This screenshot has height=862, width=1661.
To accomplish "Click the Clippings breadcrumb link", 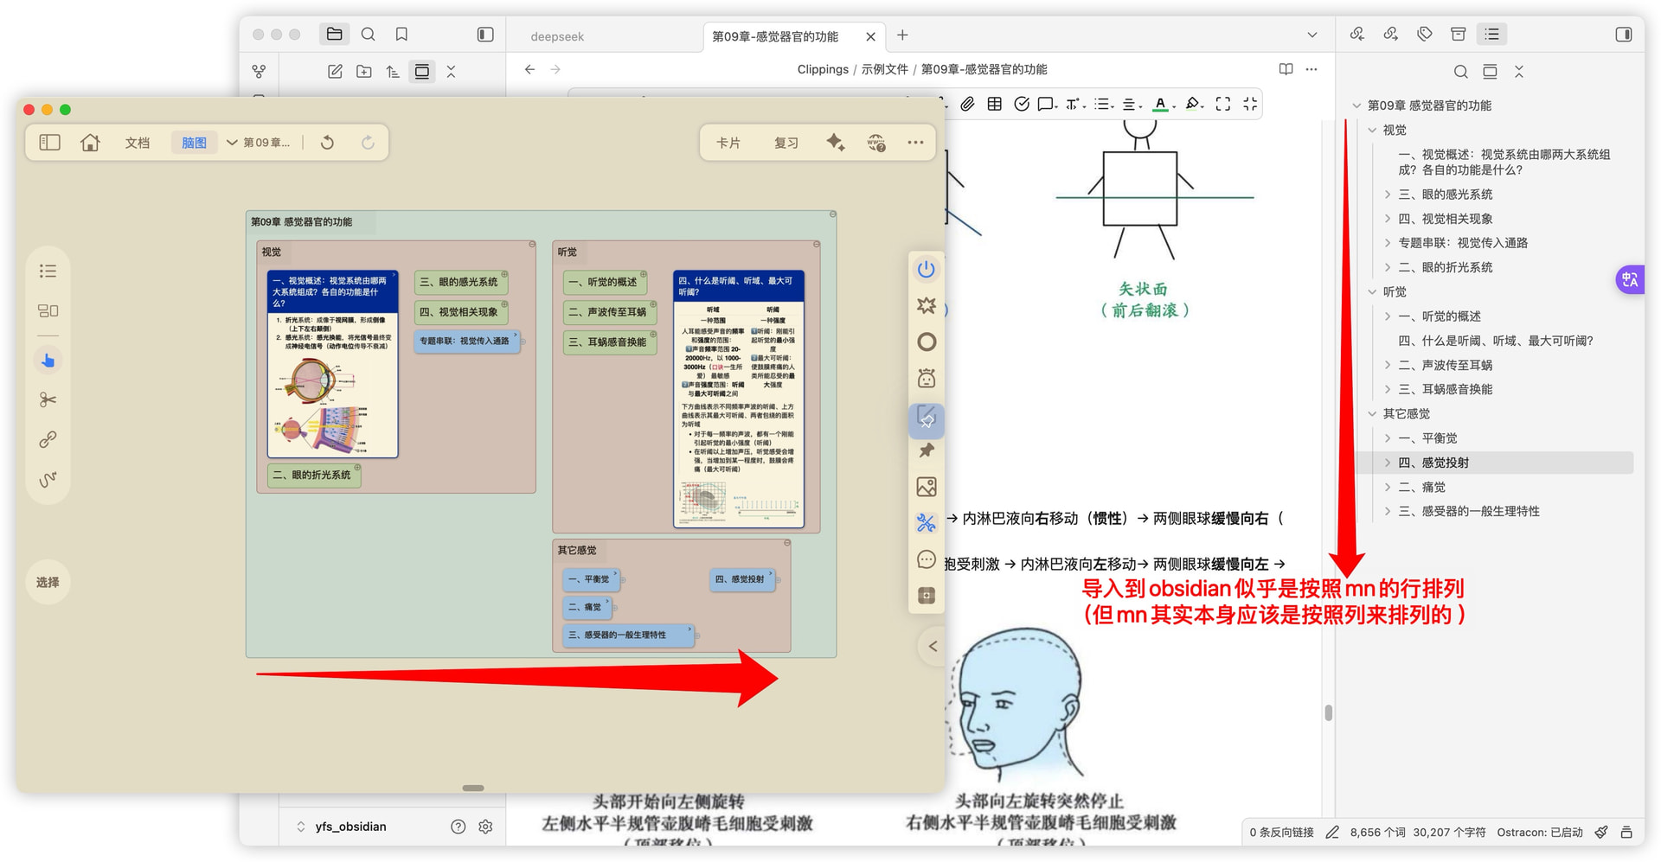I will [823, 69].
